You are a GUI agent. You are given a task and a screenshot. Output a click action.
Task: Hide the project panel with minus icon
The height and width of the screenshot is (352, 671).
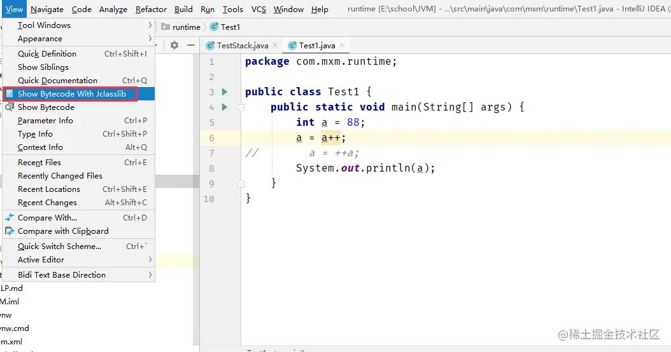191,45
